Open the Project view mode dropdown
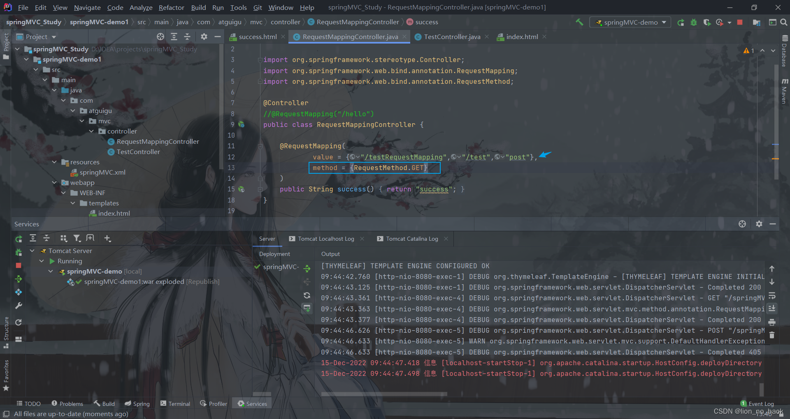790x419 pixels. (x=54, y=37)
